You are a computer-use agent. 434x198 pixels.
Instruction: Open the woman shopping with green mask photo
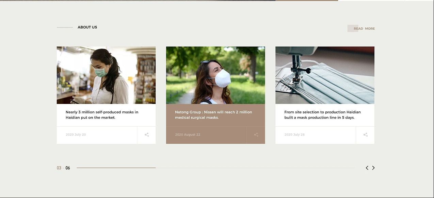(x=106, y=75)
